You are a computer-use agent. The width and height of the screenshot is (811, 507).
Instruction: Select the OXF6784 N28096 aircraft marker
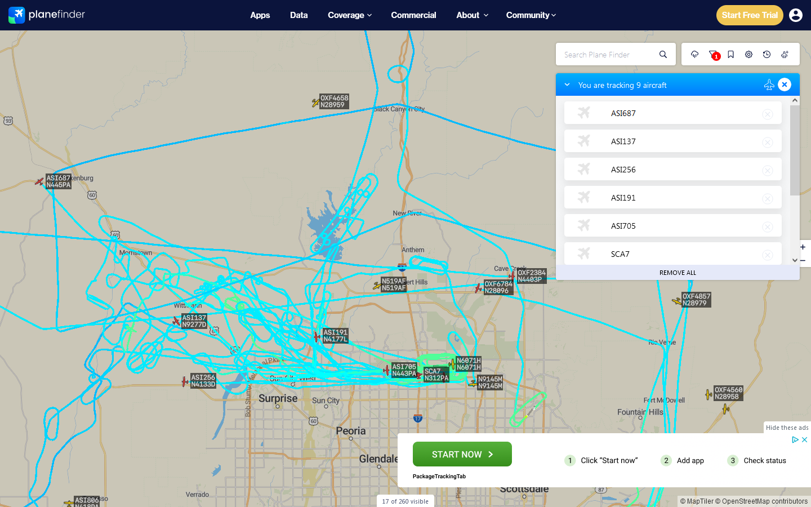click(478, 288)
